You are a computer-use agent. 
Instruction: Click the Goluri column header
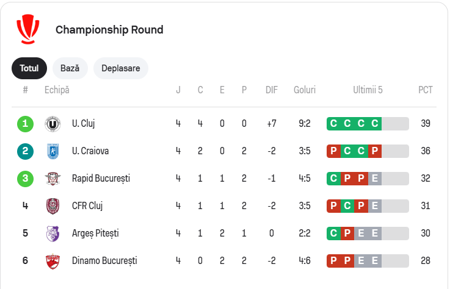click(305, 90)
